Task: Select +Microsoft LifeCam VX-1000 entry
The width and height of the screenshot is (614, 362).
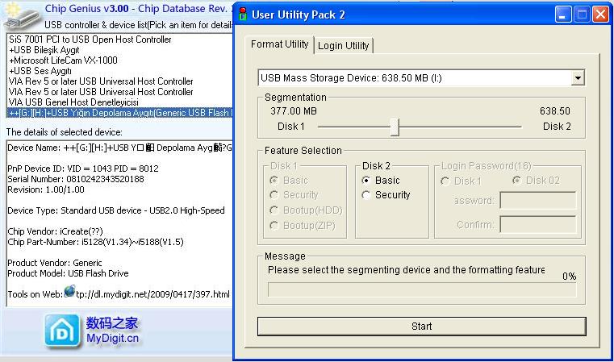Action: tap(63, 60)
